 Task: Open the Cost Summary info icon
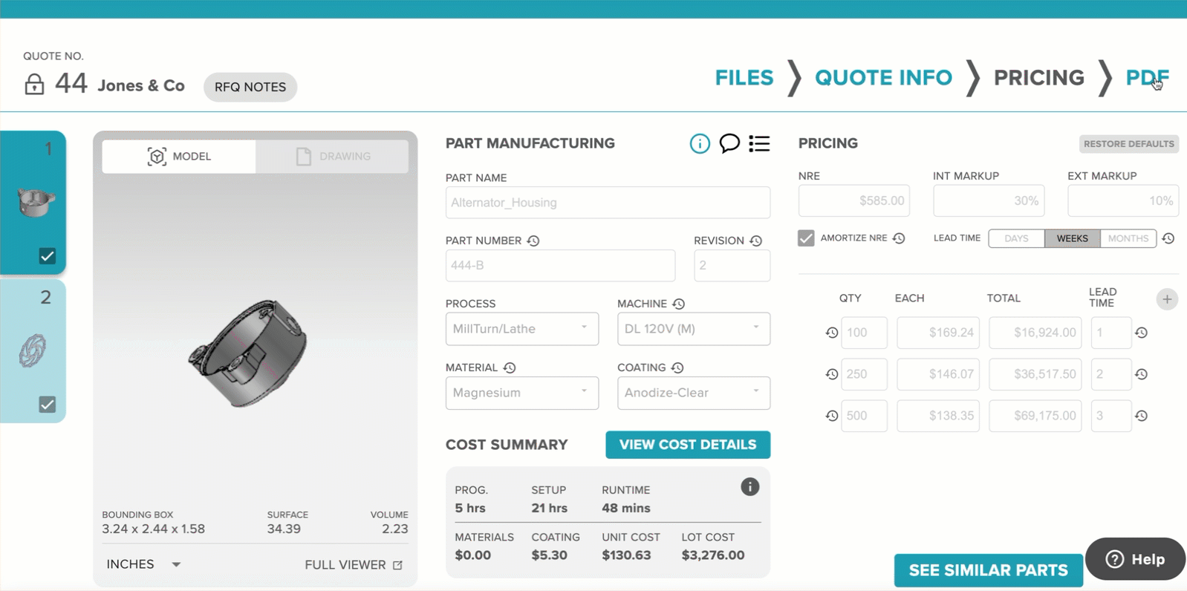(x=749, y=487)
